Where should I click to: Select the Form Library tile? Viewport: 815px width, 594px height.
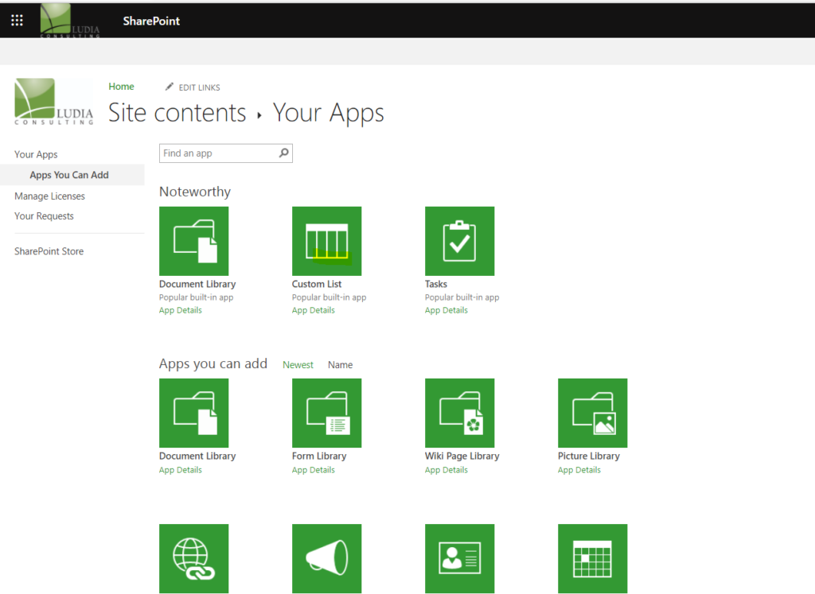click(326, 413)
